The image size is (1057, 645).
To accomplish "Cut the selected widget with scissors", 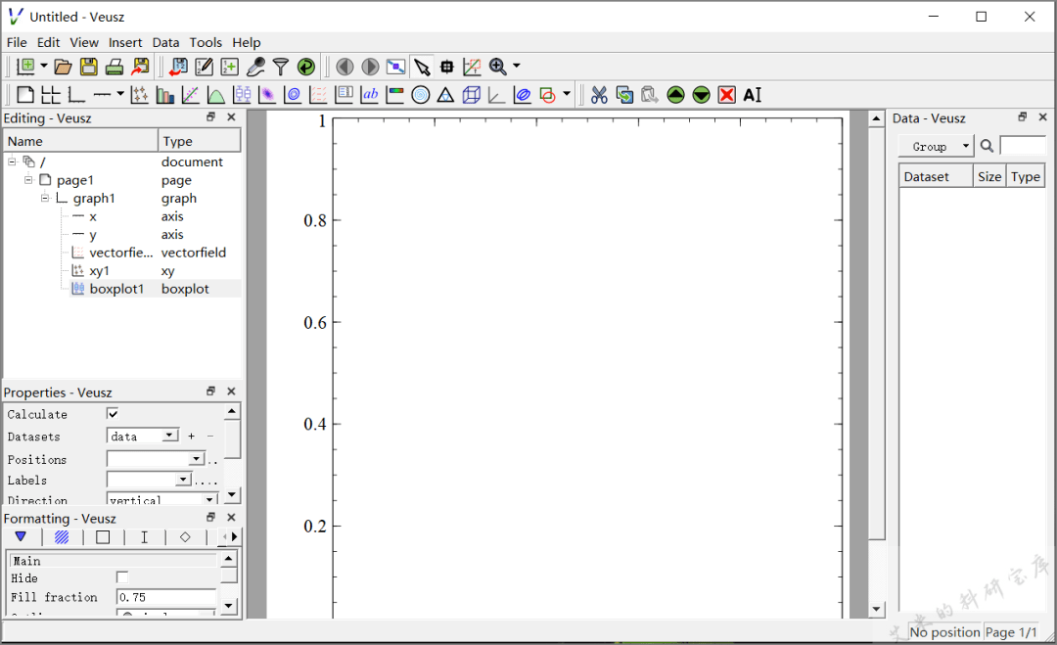I will (x=599, y=95).
